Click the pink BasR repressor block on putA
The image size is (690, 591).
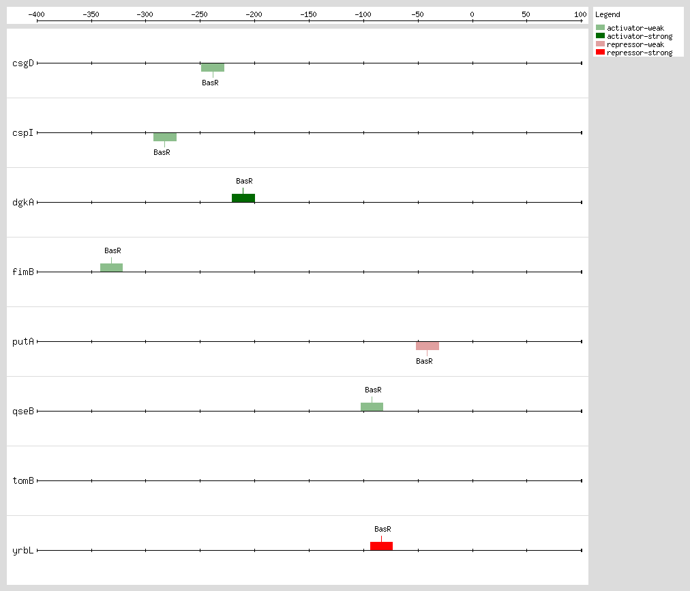pyautogui.click(x=427, y=346)
